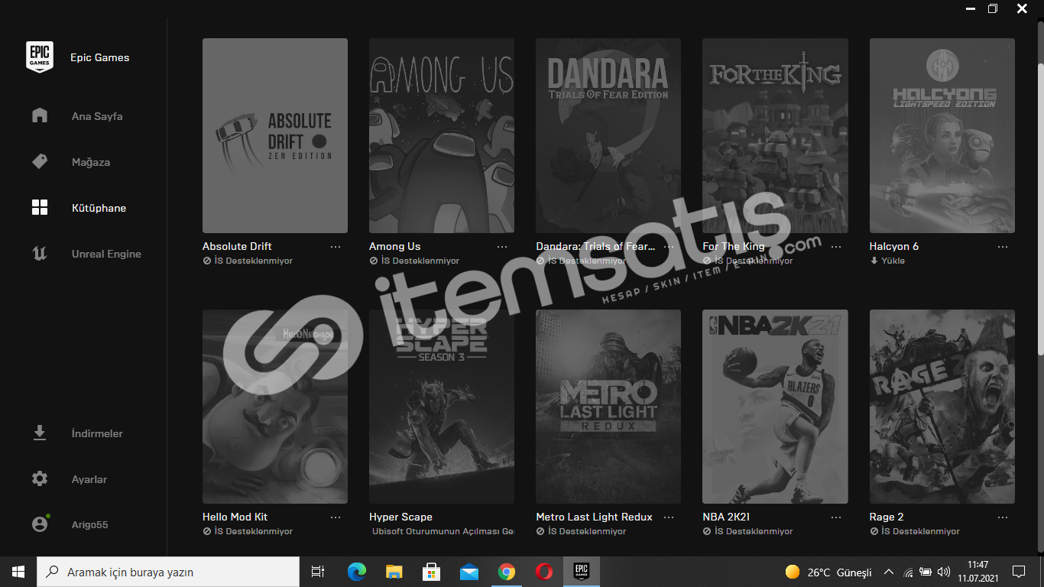Click the Hyper Scape Ubisoft login status text

(443, 531)
